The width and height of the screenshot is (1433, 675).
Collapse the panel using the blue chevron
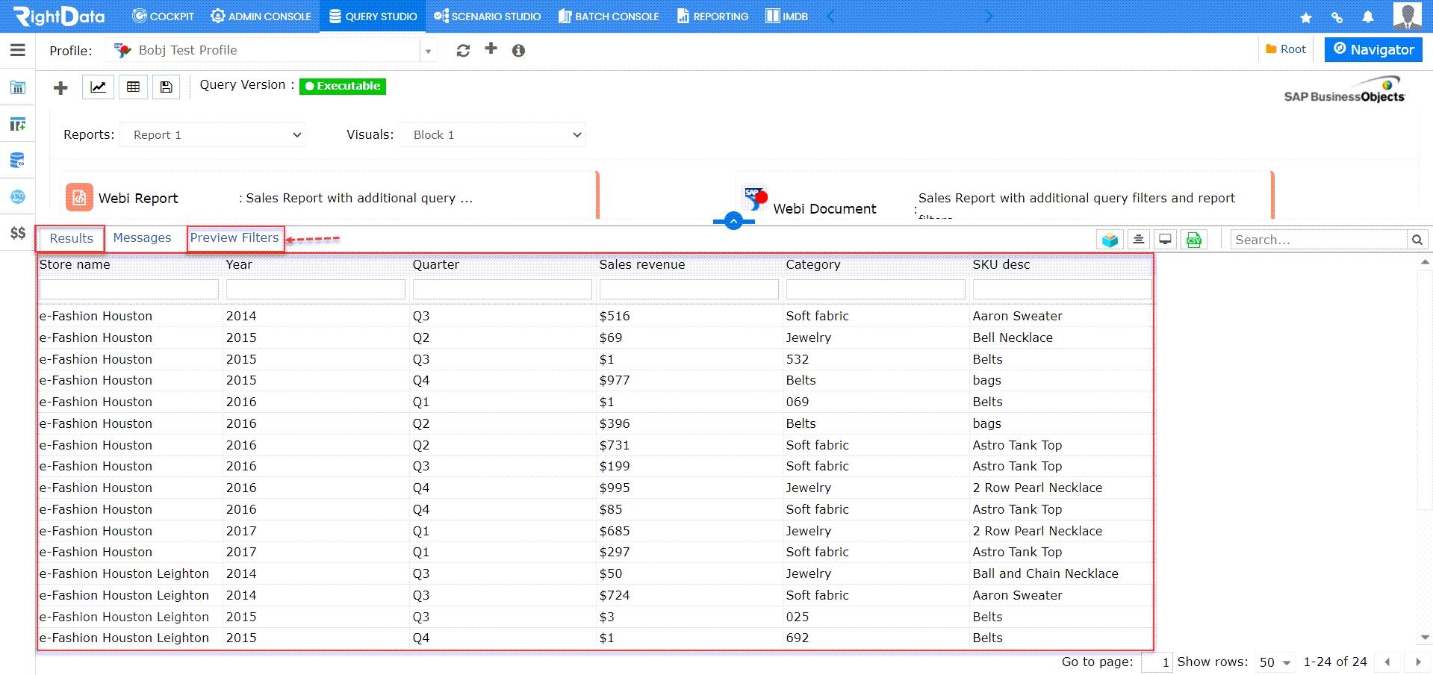(733, 221)
